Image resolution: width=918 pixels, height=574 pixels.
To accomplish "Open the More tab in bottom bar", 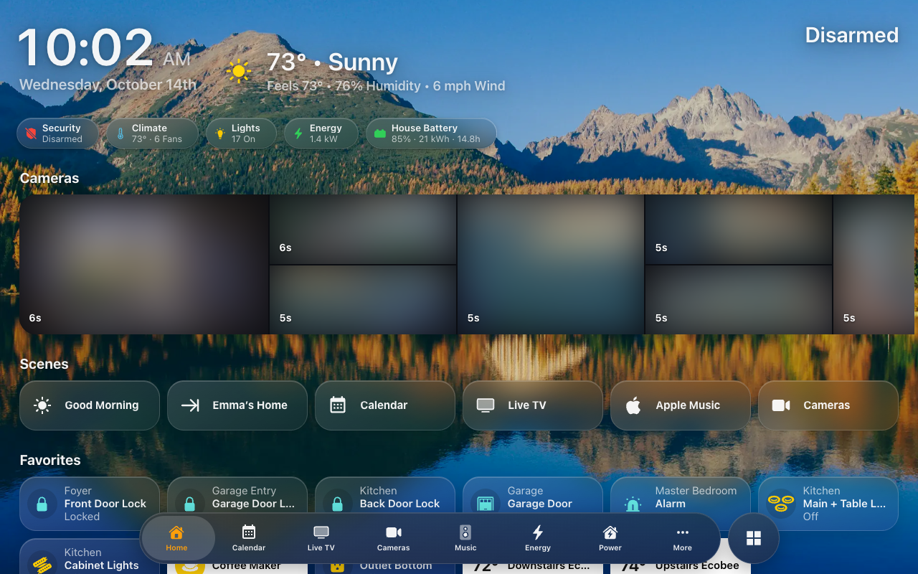I will 683,538.
